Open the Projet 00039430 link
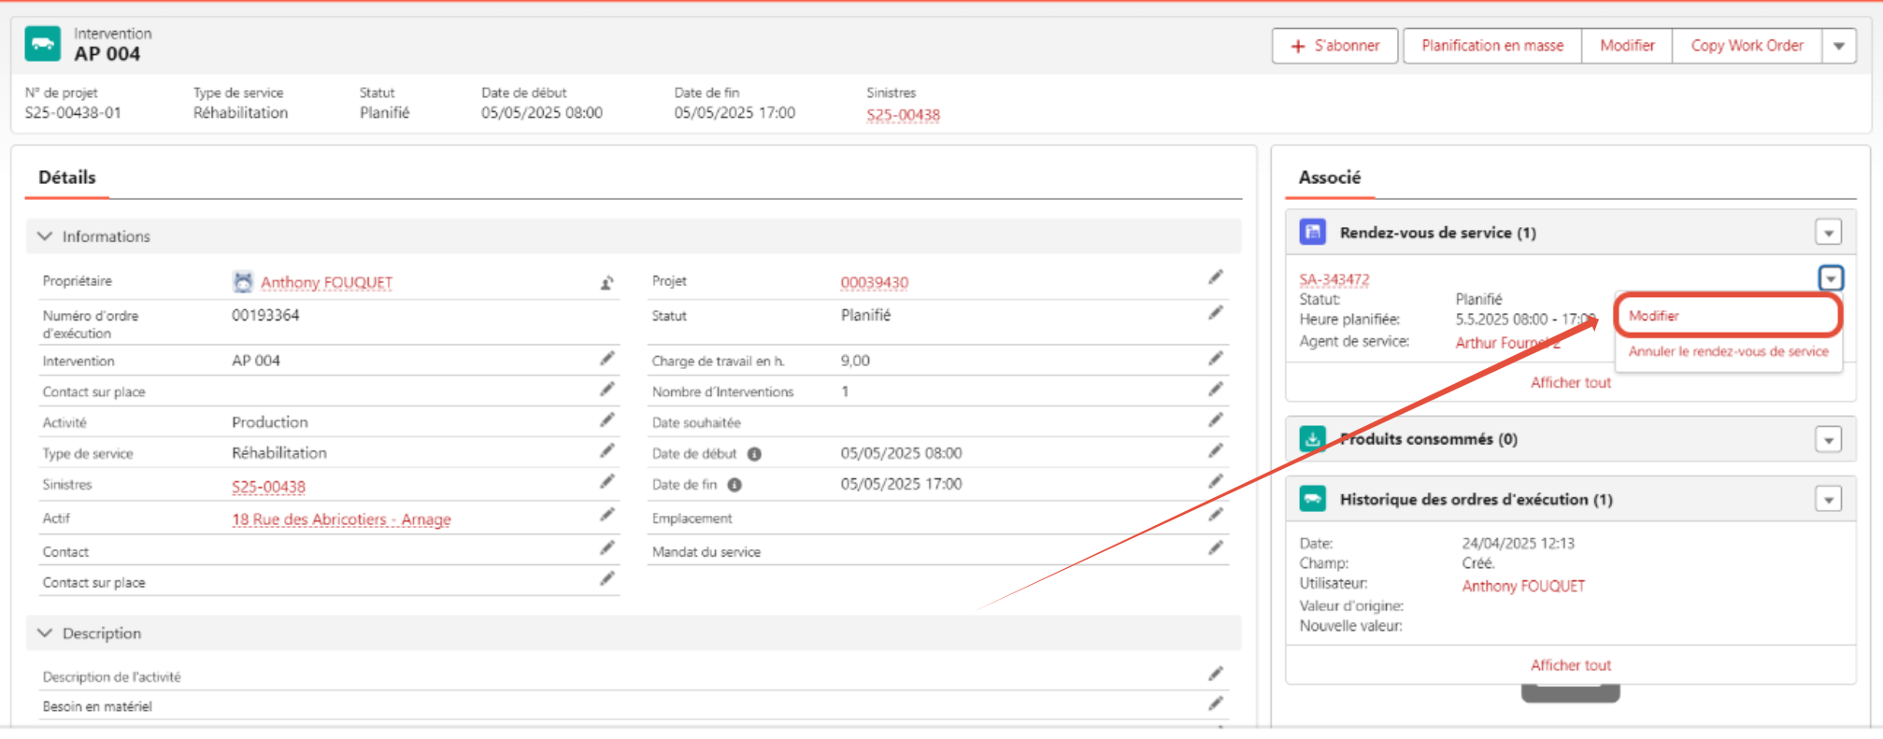 pyautogui.click(x=874, y=282)
